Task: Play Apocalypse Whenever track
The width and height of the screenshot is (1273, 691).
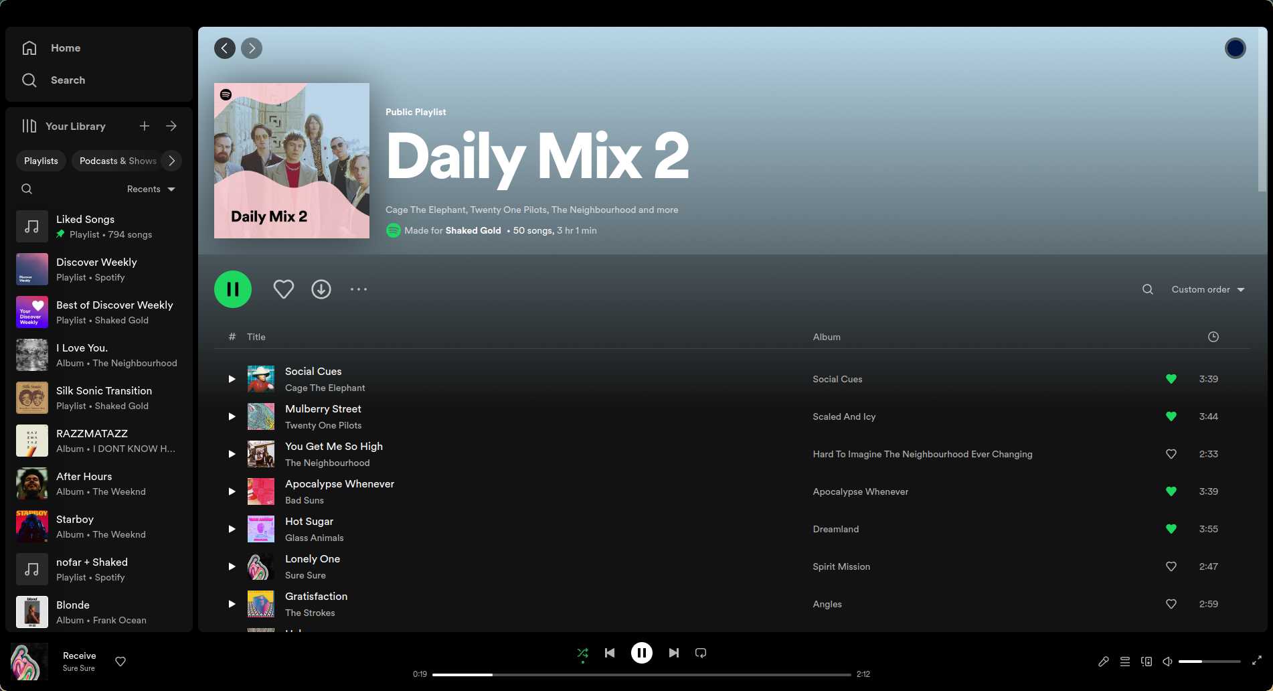Action: [232, 491]
